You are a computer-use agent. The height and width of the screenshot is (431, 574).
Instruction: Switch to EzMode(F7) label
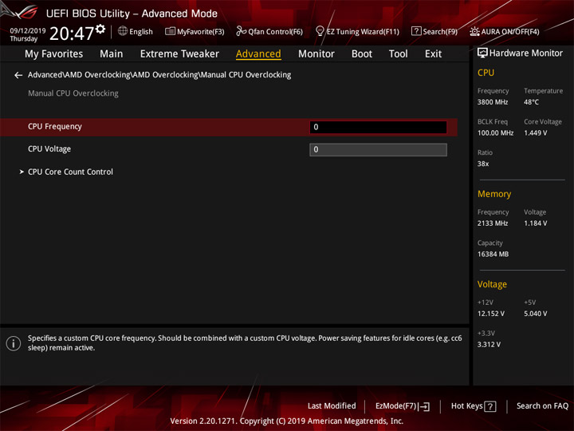[x=396, y=406]
